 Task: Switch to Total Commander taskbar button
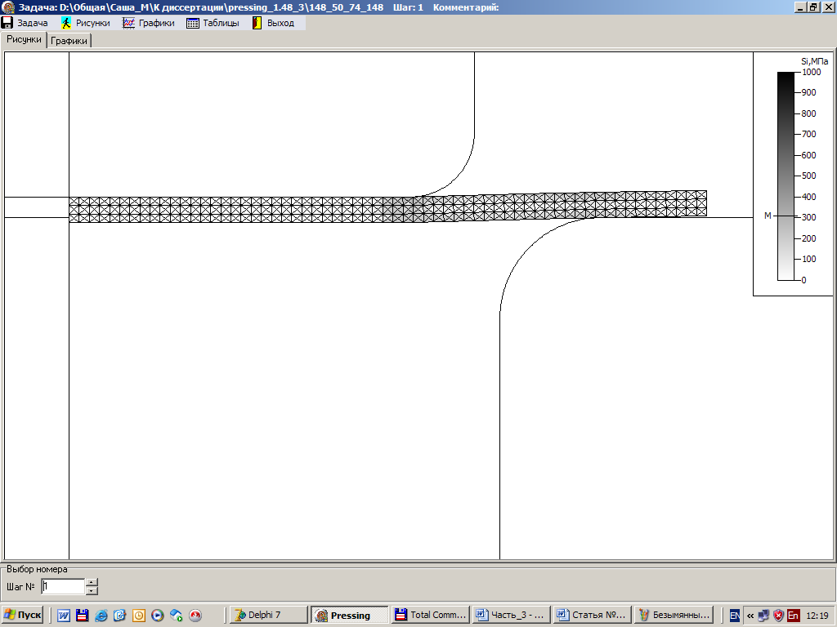pyautogui.click(x=430, y=615)
